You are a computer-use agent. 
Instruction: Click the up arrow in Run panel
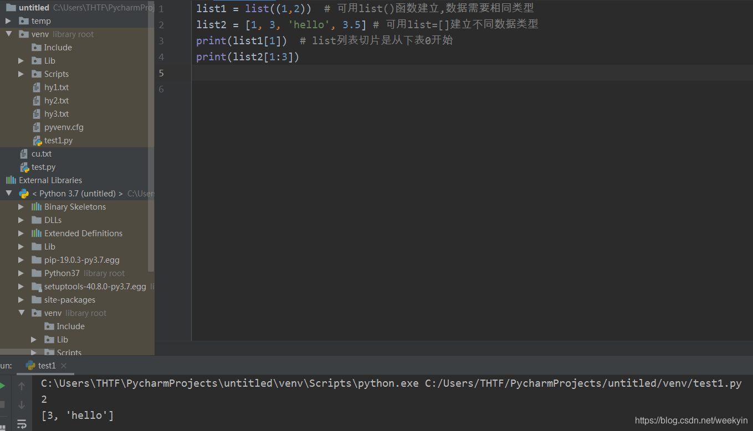click(22, 386)
